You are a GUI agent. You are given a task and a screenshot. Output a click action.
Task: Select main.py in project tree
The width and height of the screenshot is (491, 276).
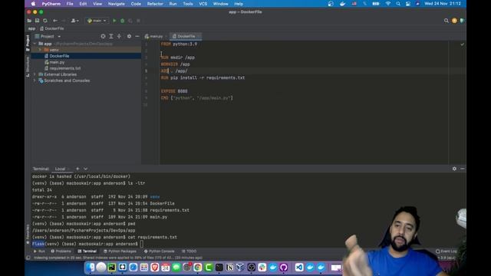coord(57,62)
